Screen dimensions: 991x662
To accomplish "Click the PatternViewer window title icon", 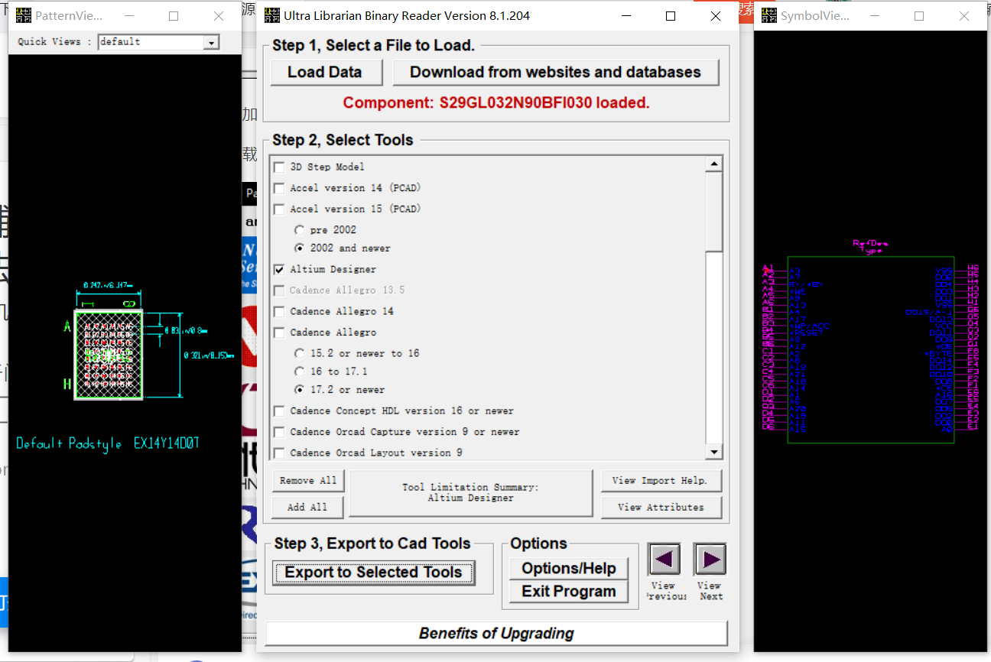I will 24,16.
